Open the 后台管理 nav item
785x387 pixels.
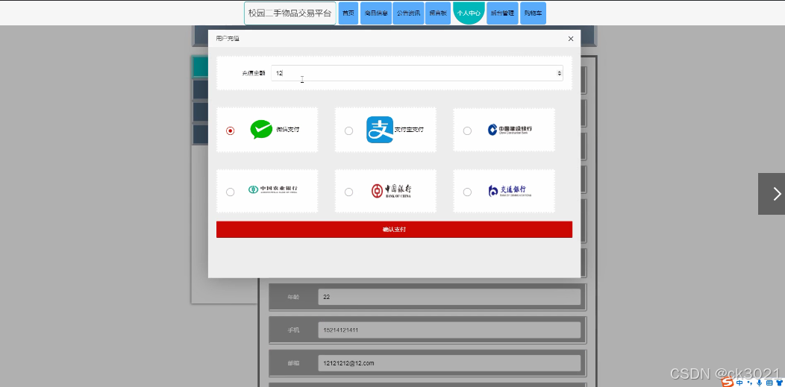point(502,13)
